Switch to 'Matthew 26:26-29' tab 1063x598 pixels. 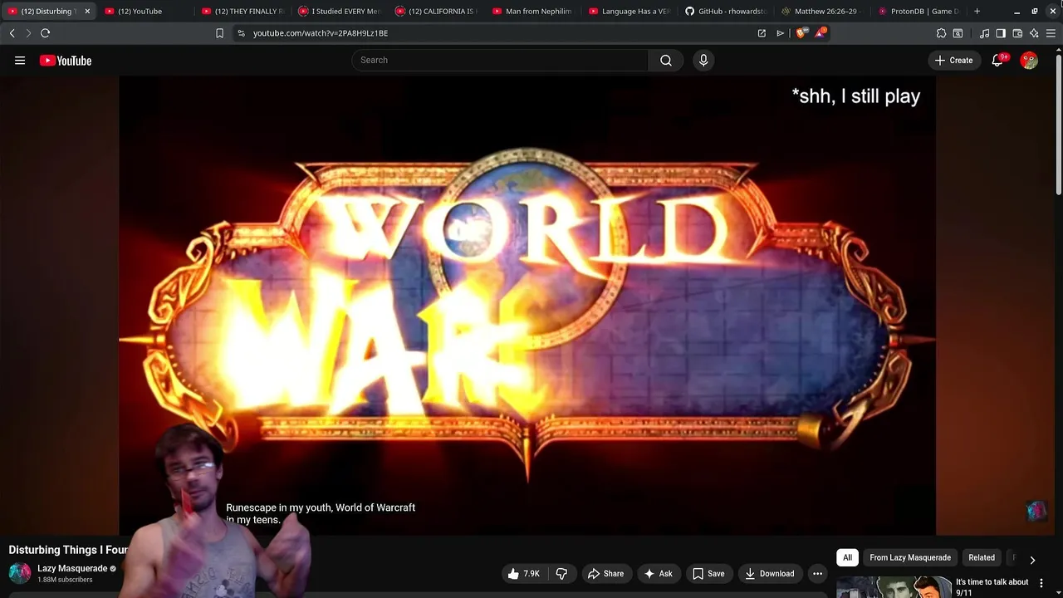point(822,12)
